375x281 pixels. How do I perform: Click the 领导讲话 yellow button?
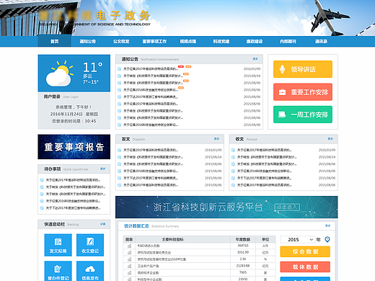303,69
